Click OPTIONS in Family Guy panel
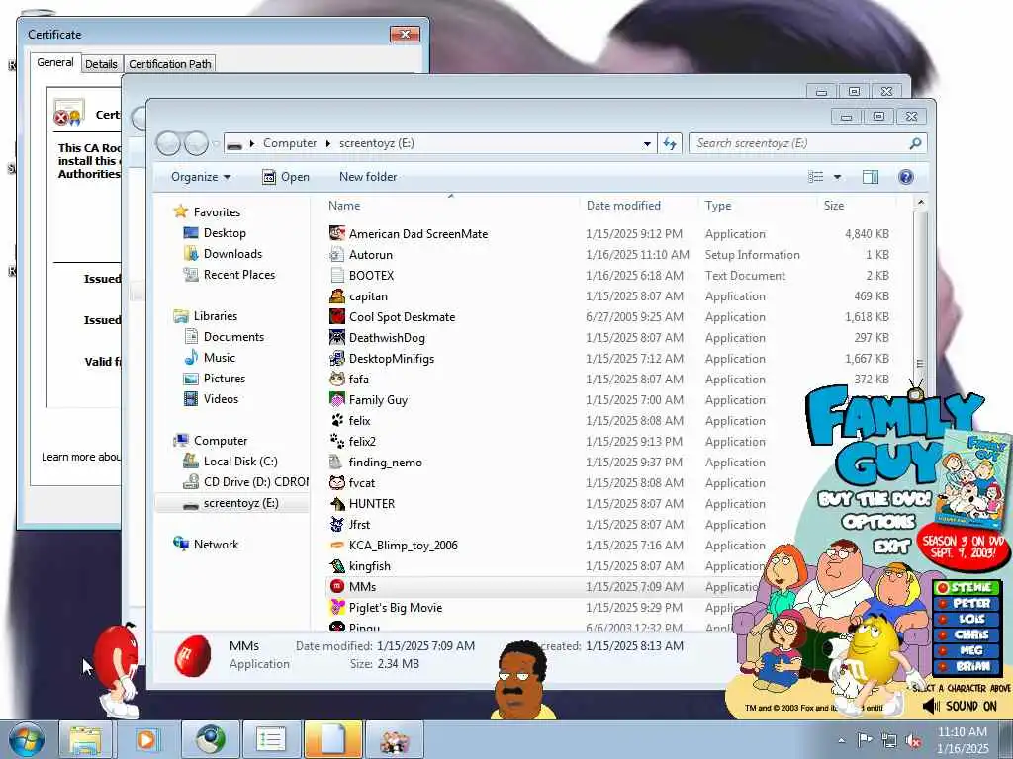Screen dimensions: 1013x759 (x=878, y=522)
